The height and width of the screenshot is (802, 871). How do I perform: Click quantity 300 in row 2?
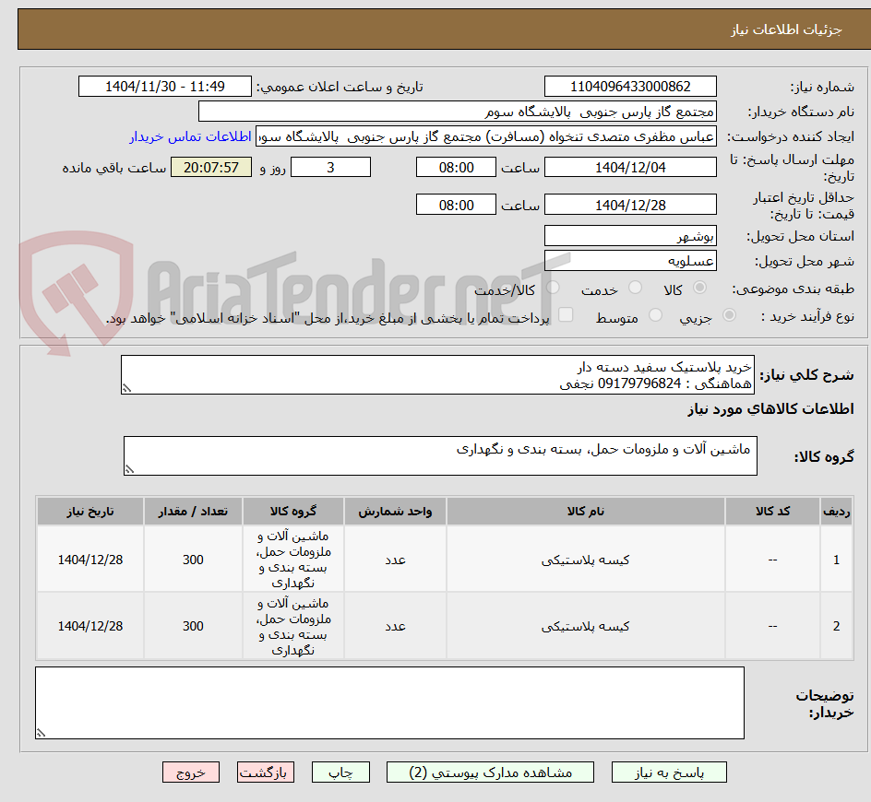[x=193, y=626]
